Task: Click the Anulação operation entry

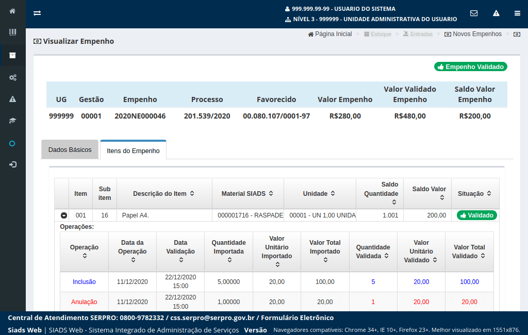Action: click(84, 302)
